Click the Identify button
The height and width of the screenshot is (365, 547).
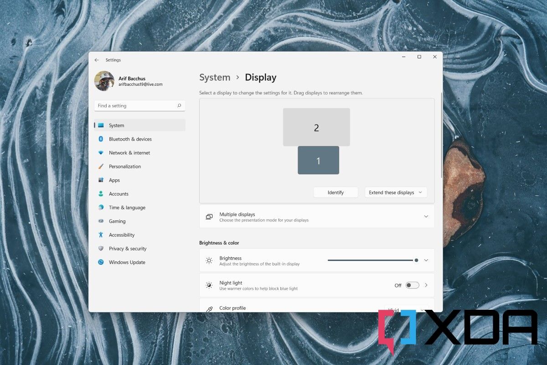(x=335, y=192)
